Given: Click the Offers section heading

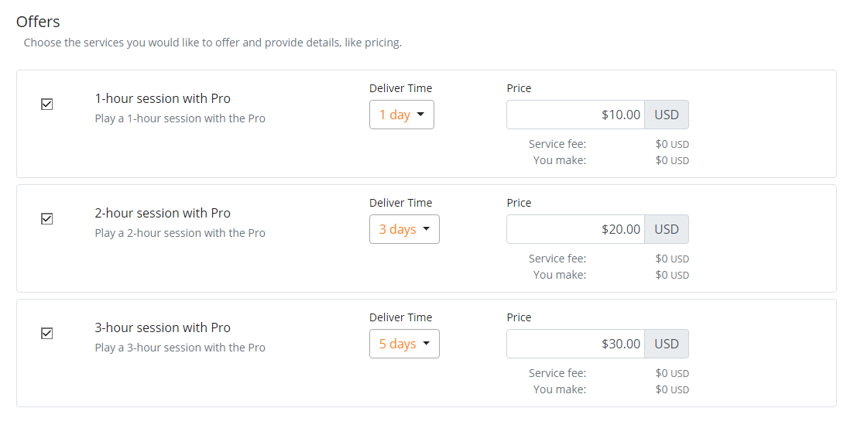Looking at the screenshot, I should pos(38,22).
